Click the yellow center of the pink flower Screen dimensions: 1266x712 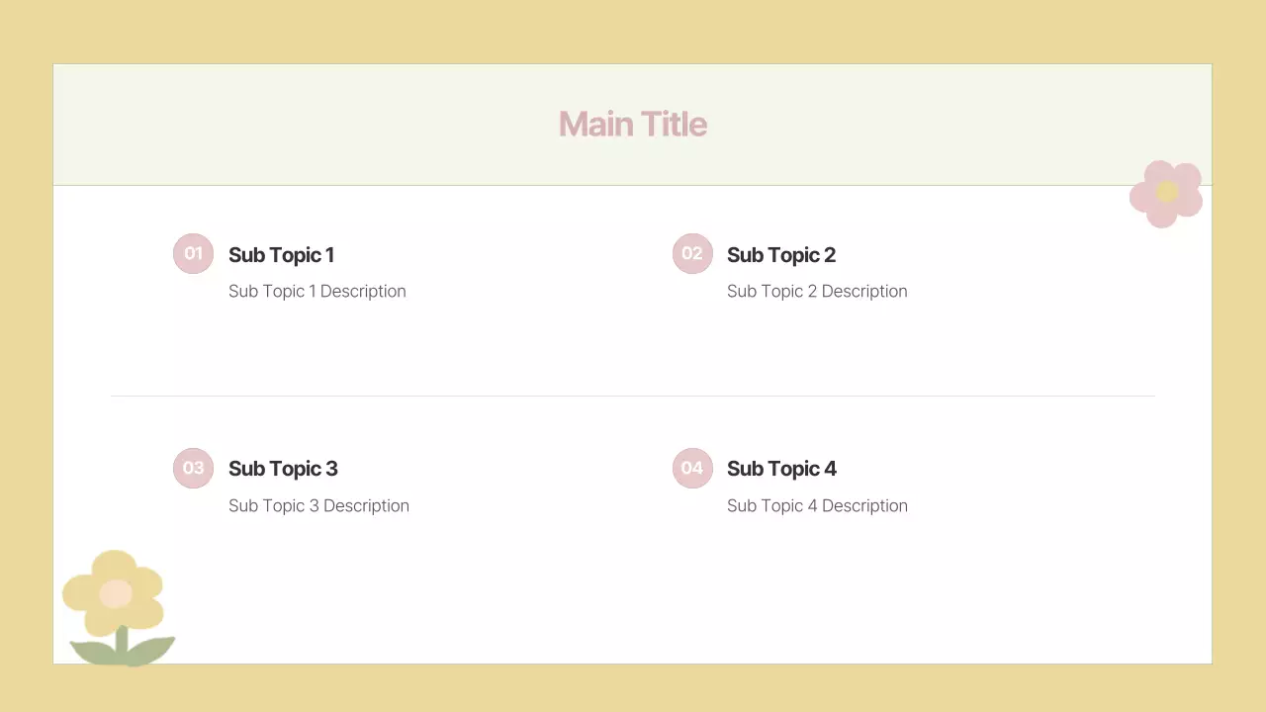pos(1167,192)
